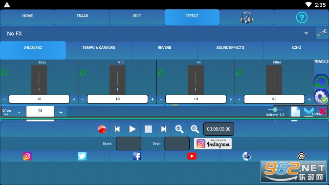Screen dimensions: 329x185
Task: Start recording with red record button
Action: 102,129
